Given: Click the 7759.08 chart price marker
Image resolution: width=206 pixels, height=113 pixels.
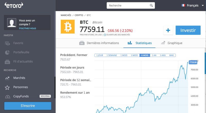Looking at the screenshot, I should (193, 62).
